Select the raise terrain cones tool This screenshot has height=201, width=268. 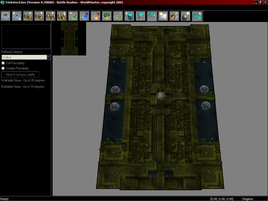[28, 16]
